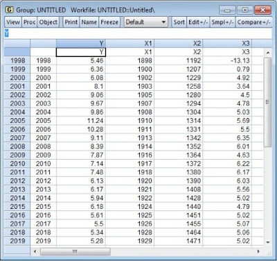This screenshot has height=261, width=277.
Task: Select row header 1998
Action: click(17, 60)
